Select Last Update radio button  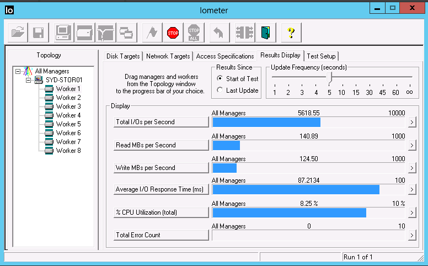(x=220, y=90)
